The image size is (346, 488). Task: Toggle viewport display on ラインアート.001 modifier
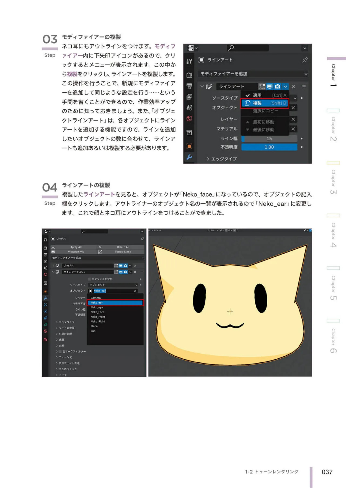click(121, 272)
